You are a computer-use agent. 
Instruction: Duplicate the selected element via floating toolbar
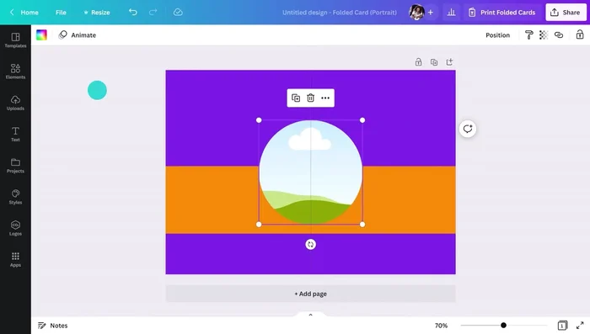296,98
